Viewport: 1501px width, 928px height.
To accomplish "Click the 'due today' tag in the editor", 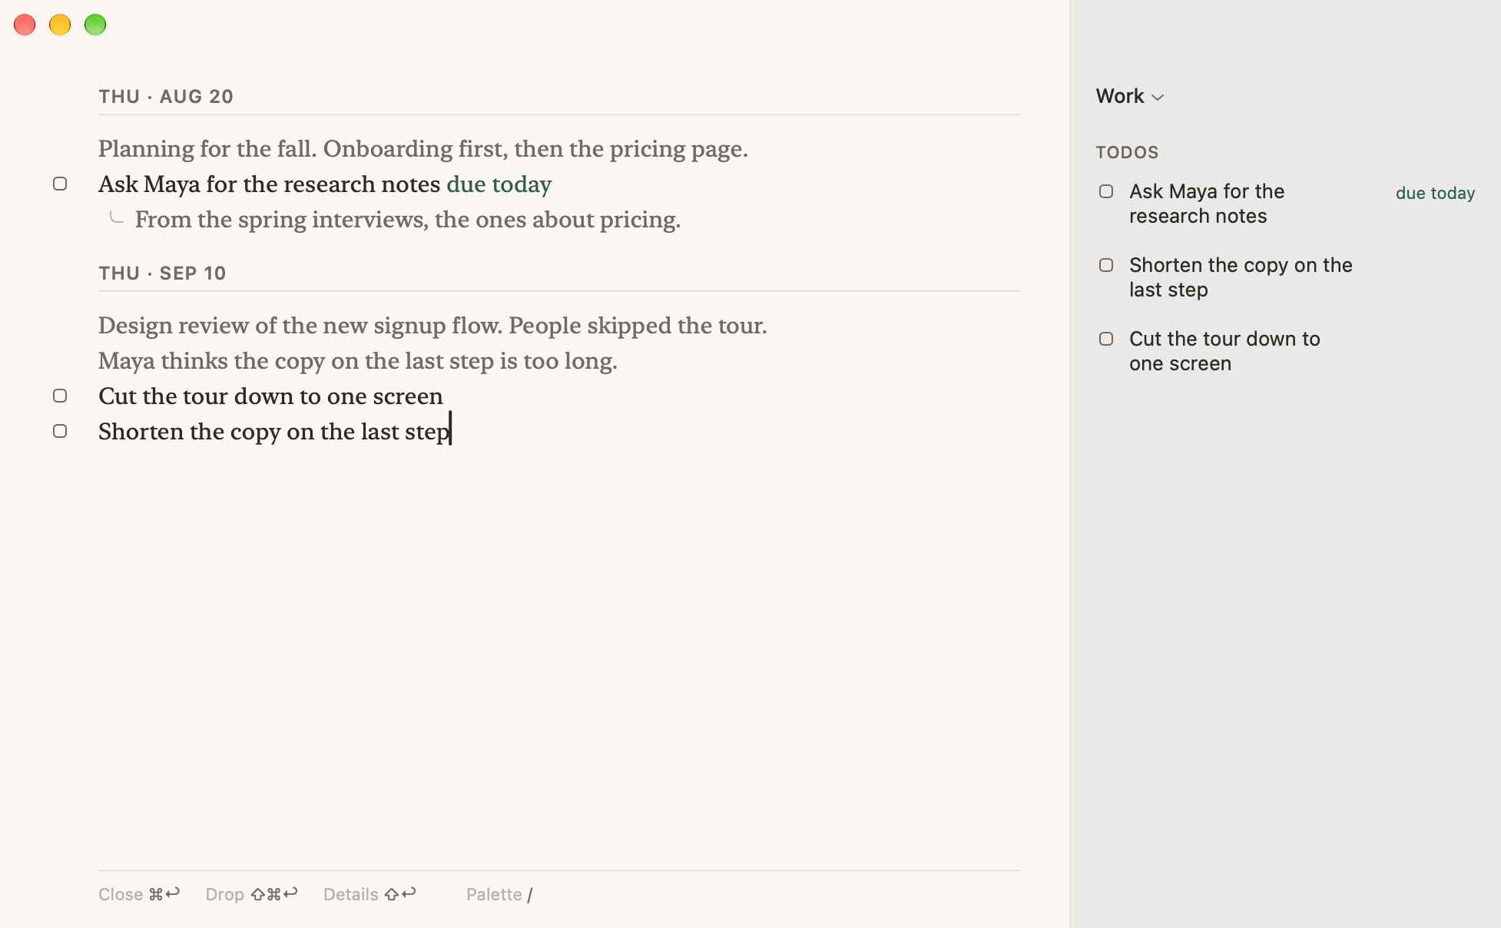I will point(499,184).
